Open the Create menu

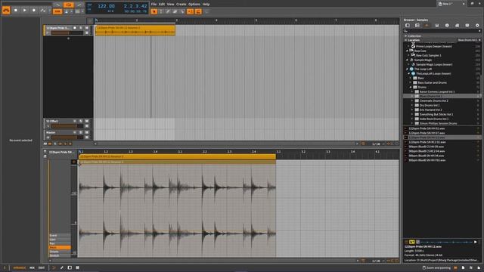tap(181, 5)
